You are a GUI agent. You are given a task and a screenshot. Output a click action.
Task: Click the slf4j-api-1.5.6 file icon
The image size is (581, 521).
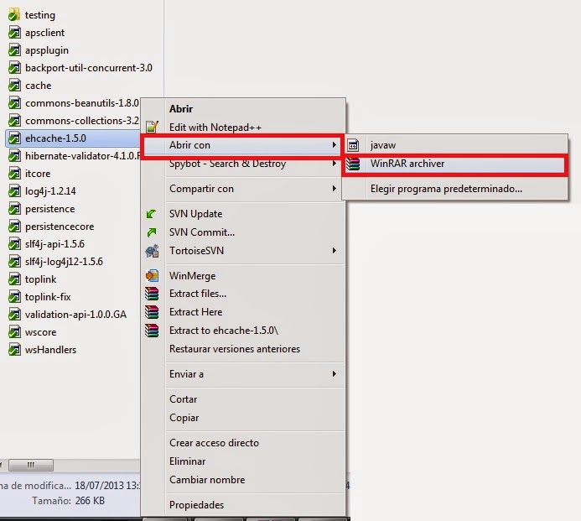(14, 244)
